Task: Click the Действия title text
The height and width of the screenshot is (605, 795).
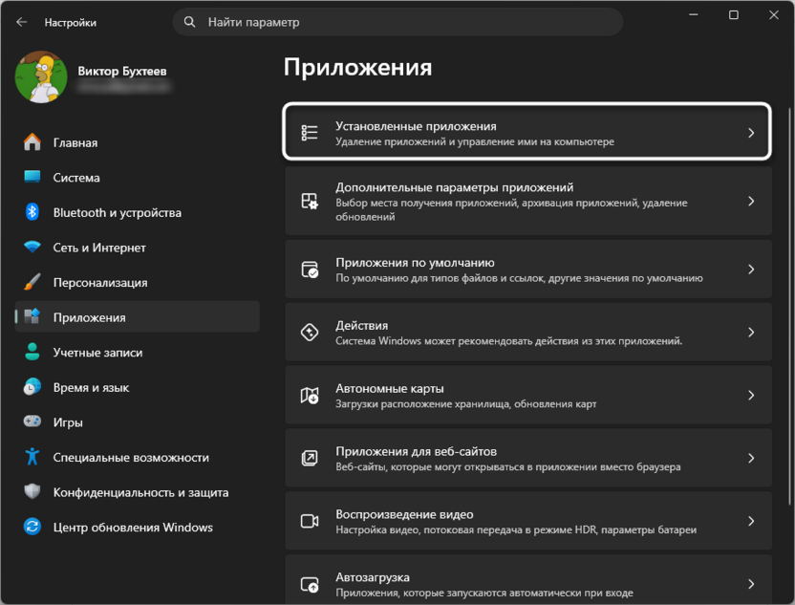Action: pos(361,326)
